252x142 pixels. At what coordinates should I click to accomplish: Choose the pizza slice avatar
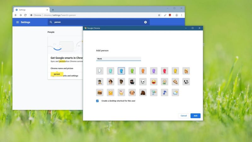[175, 82]
